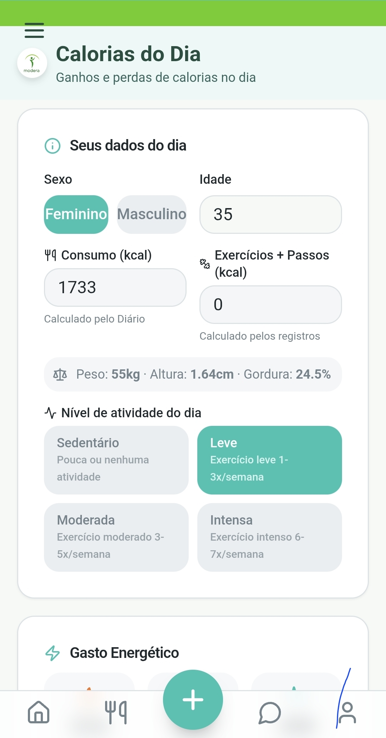The height and width of the screenshot is (738, 386).
Task: Tap the lightning bolt Gasto Energético icon
Action: [53, 653]
